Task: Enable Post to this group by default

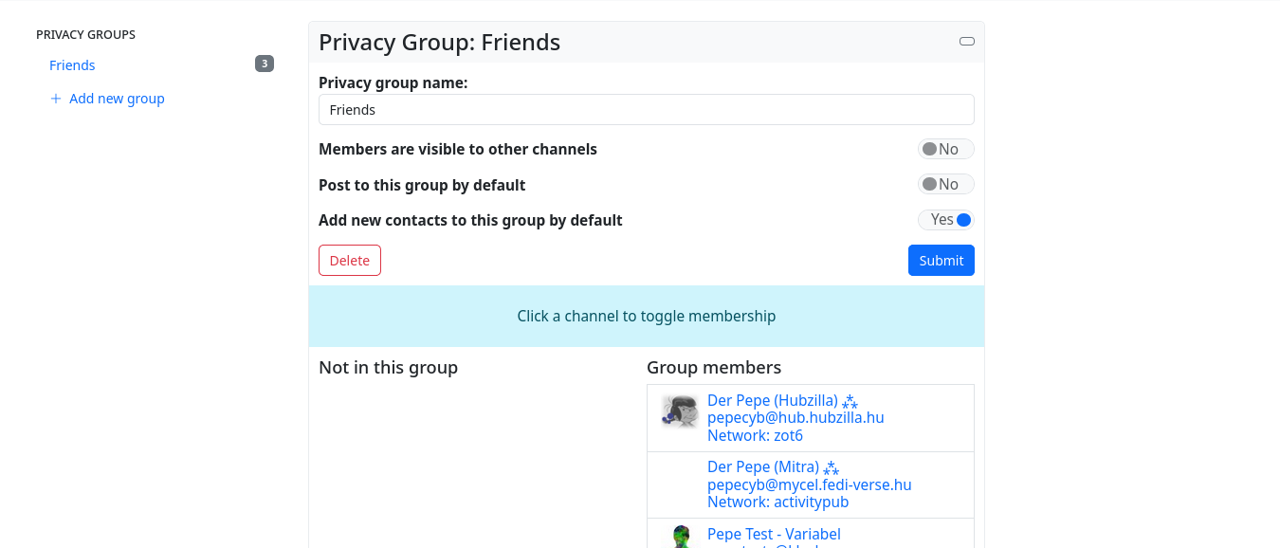Action: 945,184
